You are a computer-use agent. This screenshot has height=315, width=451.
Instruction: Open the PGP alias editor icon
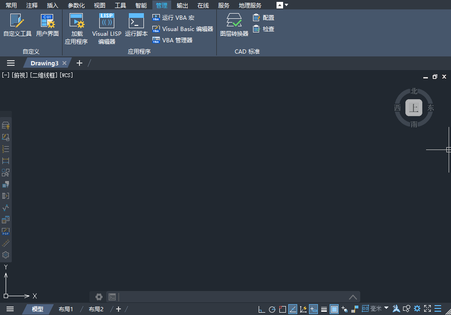click(x=6, y=232)
